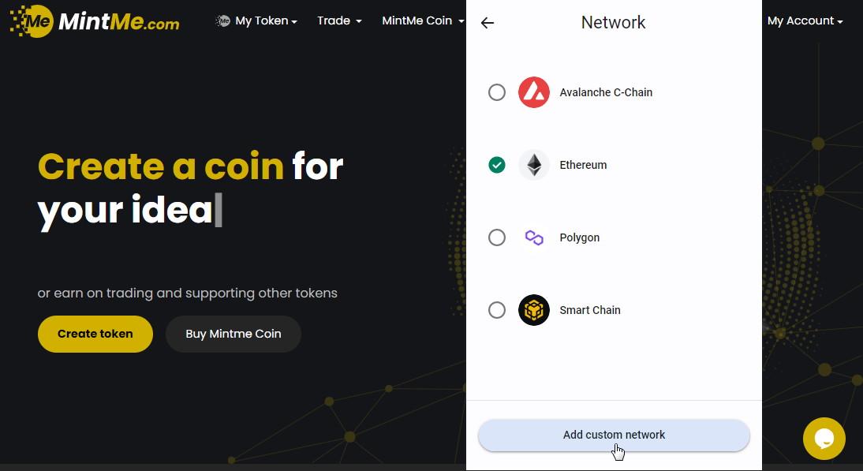Click the Avalanche C-Chain red logo
Viewport: 863px width, 471px height.
534,92
